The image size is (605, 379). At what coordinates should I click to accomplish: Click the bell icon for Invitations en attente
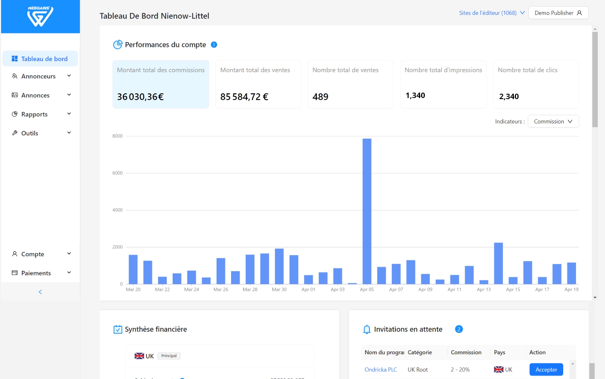tap(367, 329)
